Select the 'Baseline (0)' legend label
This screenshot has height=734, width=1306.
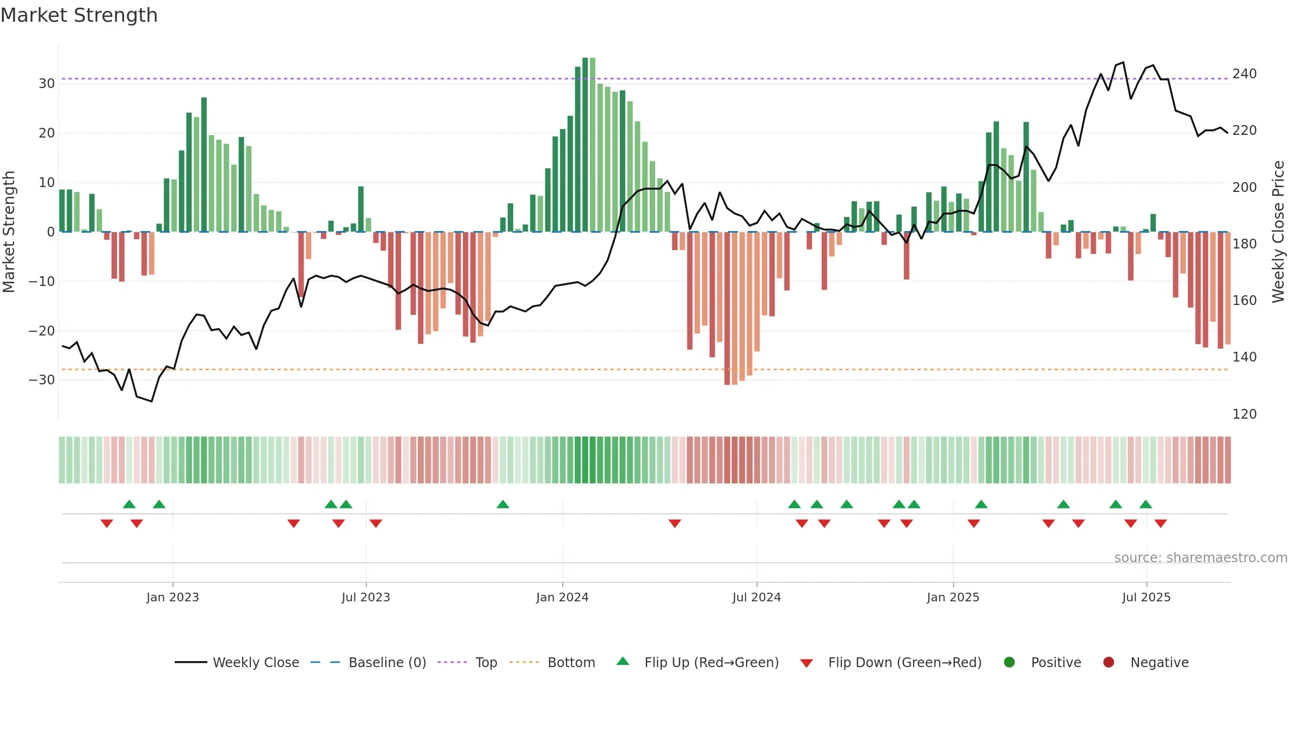[x=387, y=663]
